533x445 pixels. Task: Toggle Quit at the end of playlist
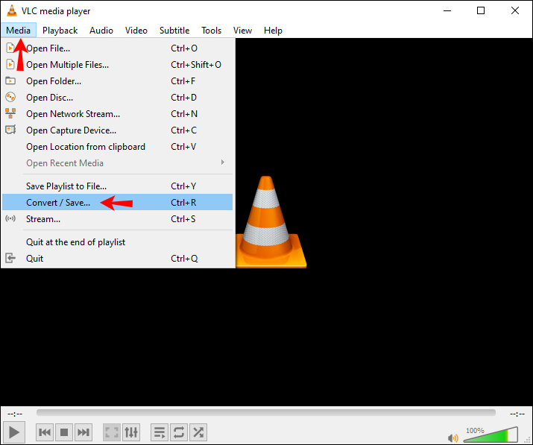(x=117, y=242)
